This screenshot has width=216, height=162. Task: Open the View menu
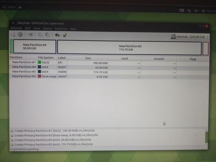[x=36, y=28]
